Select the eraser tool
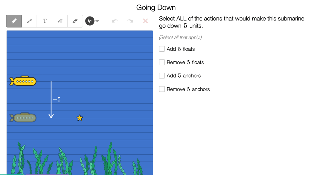The image size is (313, 175). point(75,21)
